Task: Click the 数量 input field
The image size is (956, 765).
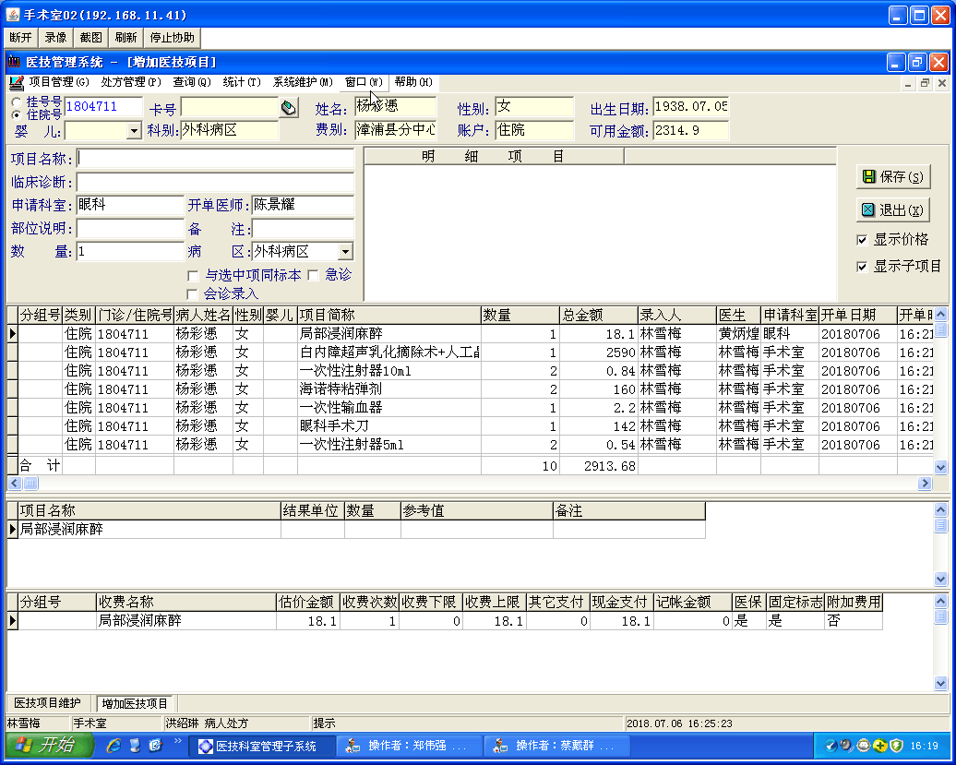Action: coord(130,252)
